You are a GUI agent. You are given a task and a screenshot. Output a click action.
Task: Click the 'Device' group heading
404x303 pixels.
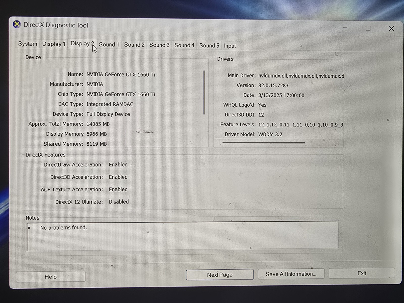tap(33, 57)
